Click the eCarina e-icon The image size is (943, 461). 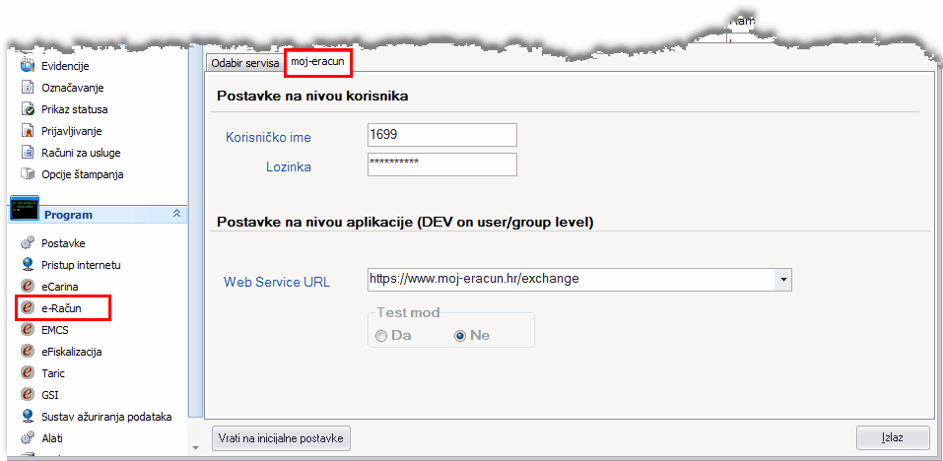[27, 287]
